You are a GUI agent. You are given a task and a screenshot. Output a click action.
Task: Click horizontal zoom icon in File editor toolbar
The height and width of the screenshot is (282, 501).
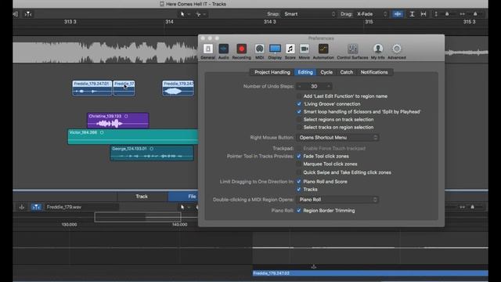(x=462, y=207)
